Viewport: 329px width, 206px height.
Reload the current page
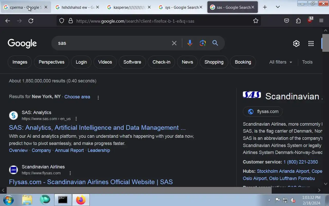[31, 21]
